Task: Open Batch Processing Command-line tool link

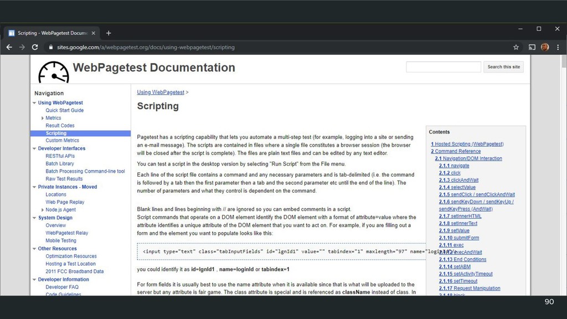Action: (85, 171)
